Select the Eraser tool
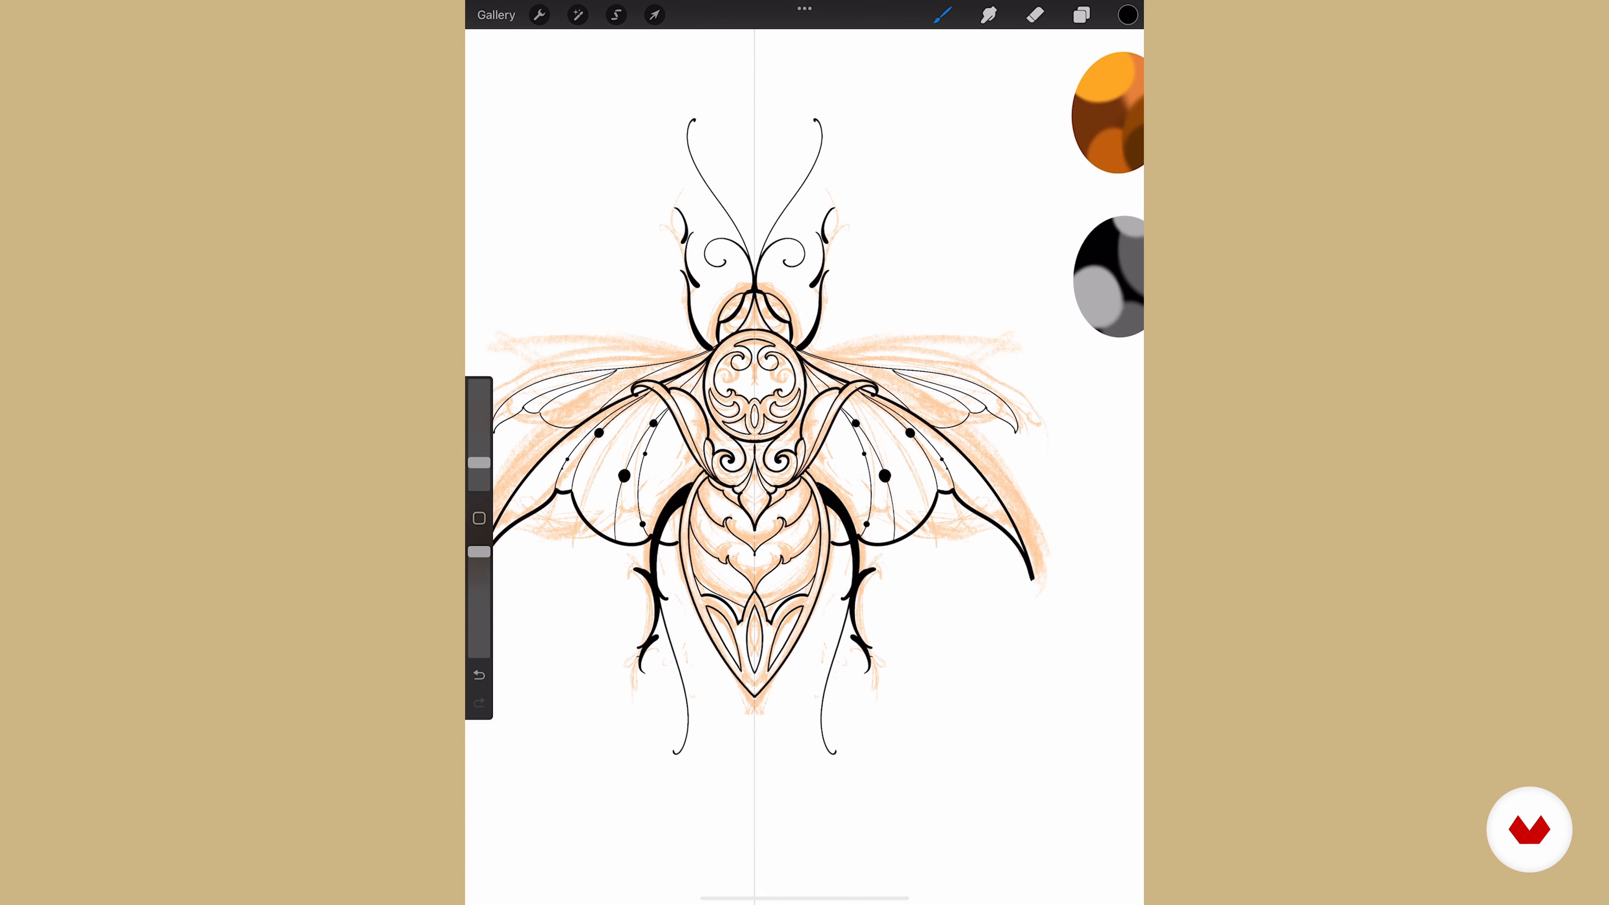 point(1035,15)
